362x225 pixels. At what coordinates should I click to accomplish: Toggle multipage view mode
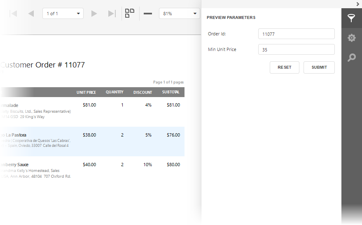coord(130,13)
